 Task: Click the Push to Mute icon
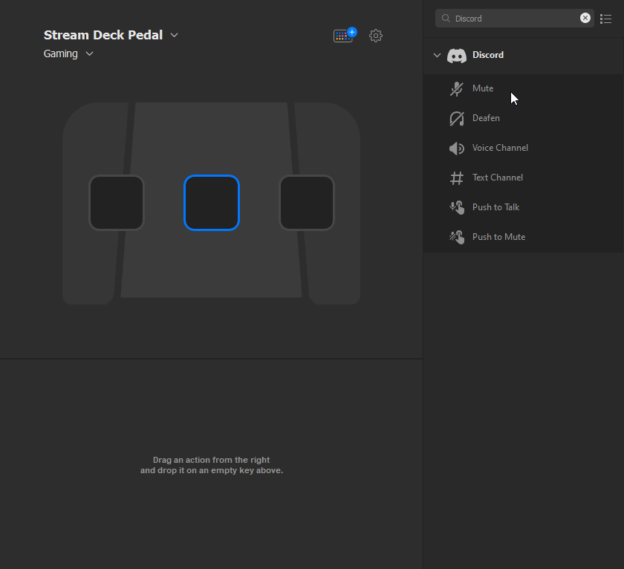coord(456,237)
